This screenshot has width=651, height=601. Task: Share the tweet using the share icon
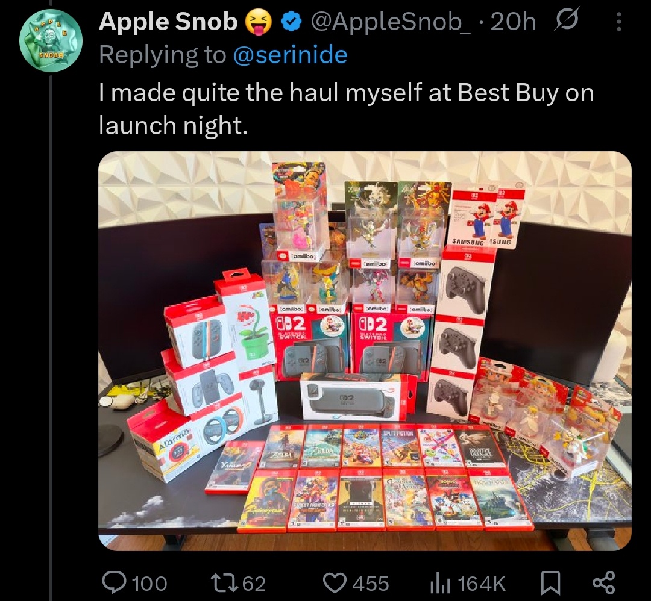(604, 583)
